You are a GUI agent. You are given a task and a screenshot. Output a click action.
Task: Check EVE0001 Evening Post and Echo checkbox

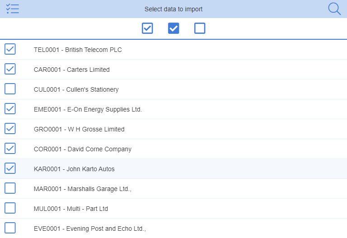10,228
